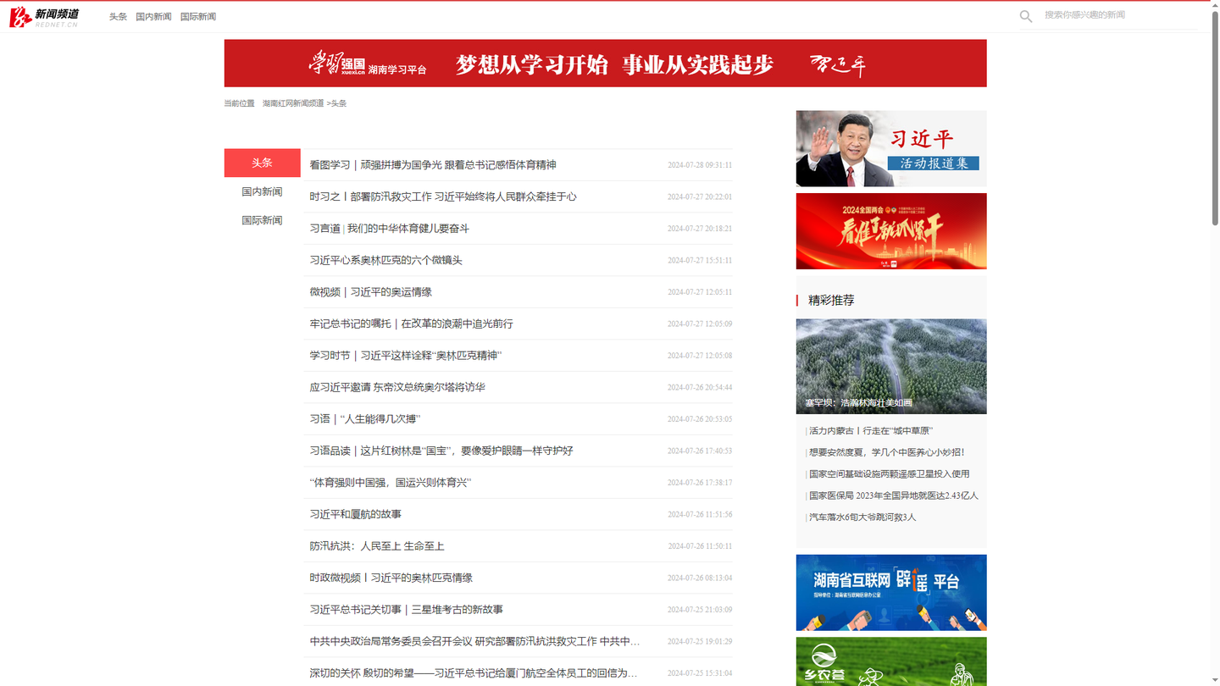The height and width of the screenshot is (686, 1220).
Task: Open the 塞罕坝：浩瀚林海壮美如画 featured image
Action: (x=891, y=366)
